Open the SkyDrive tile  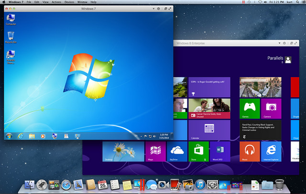pos(177,152)
